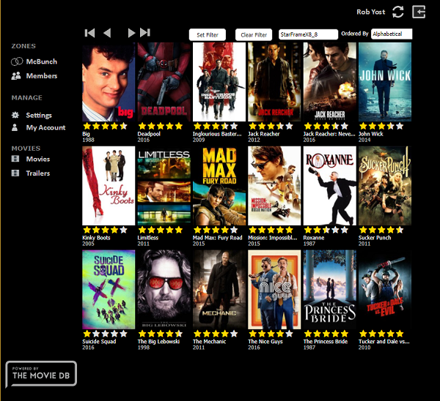Open the McBunch zone
The image size is (440, 401).
[42, 61]
